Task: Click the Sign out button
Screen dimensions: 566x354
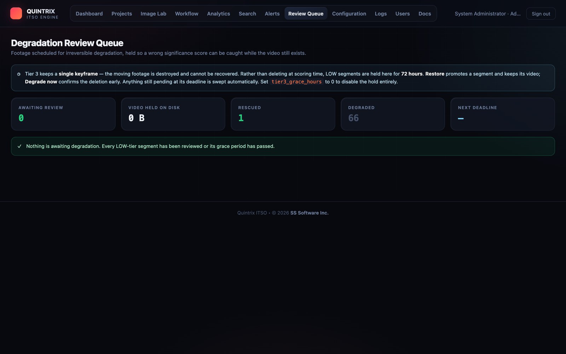Action: tap(541, 13)
